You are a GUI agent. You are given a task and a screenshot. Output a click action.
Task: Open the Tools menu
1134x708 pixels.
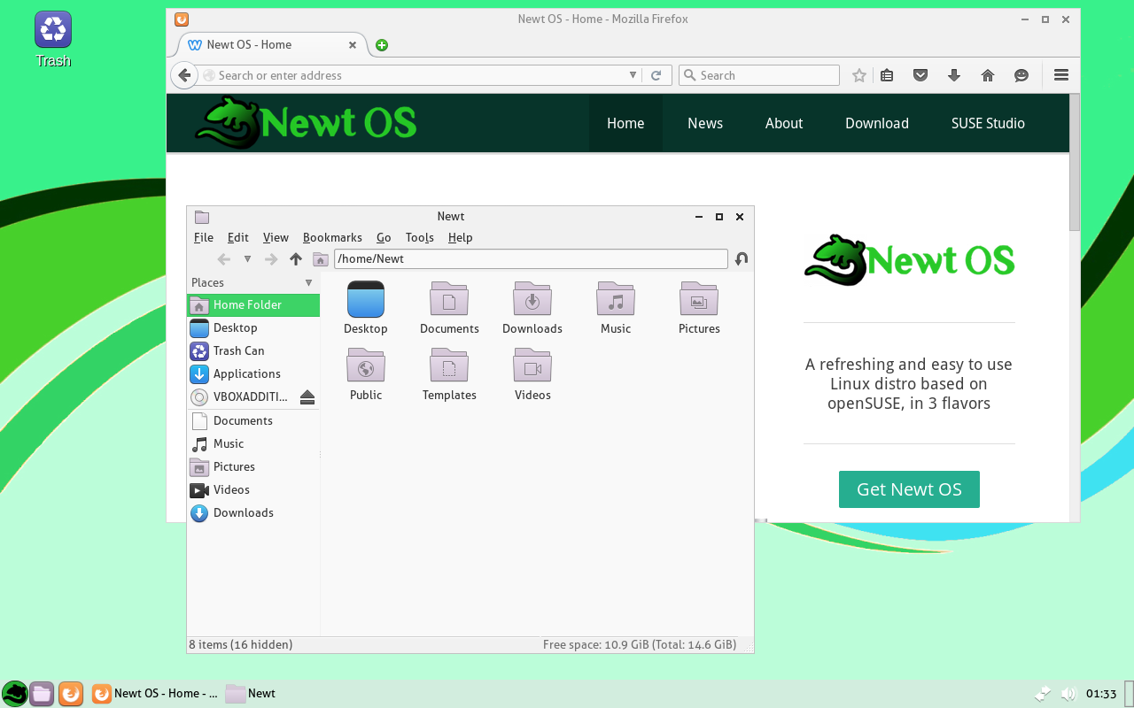pyautogui.click(x=420, y=237)
